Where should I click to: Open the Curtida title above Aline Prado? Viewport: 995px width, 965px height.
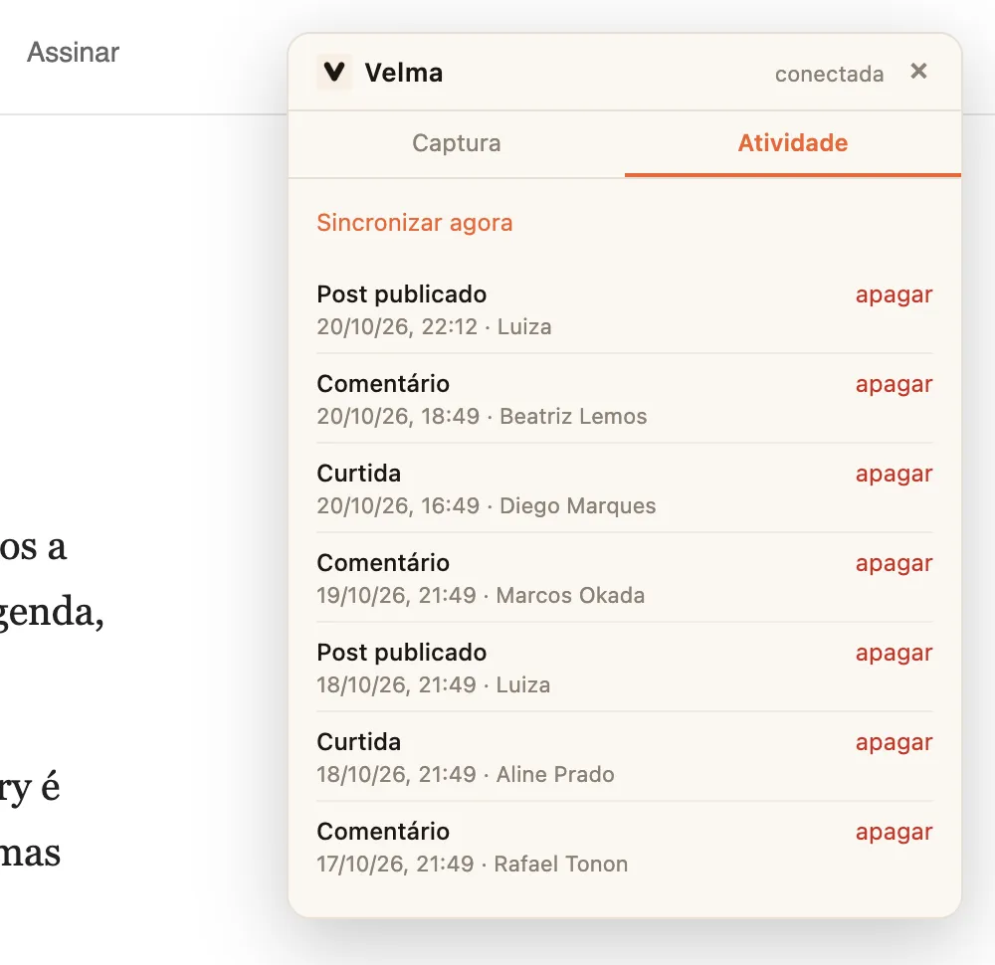click(358, 742)
